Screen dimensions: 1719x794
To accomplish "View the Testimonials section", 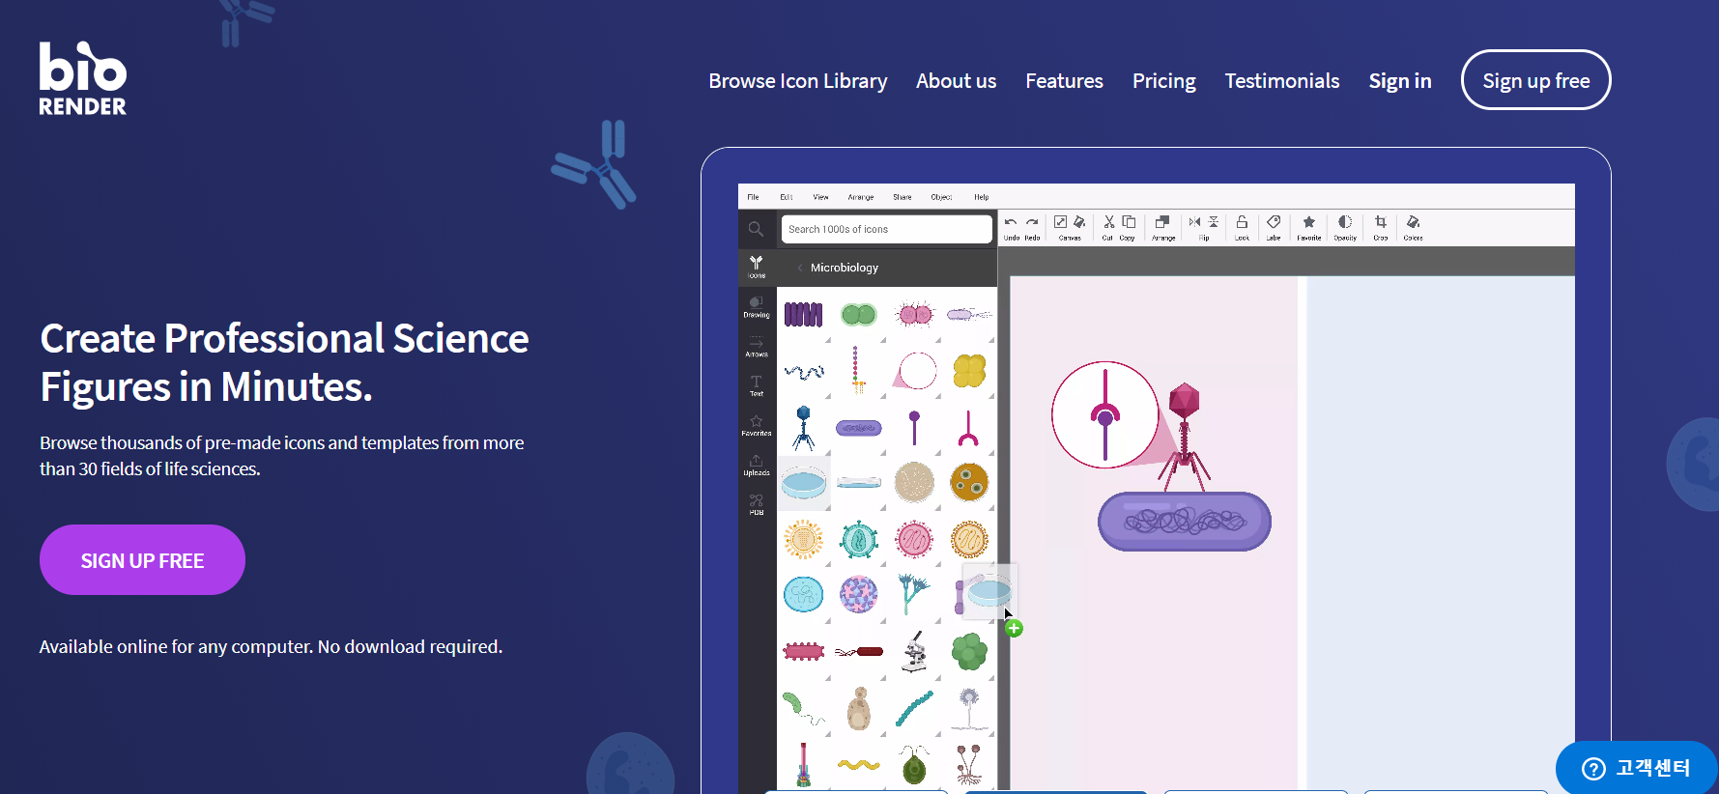I will (1282, 81).
